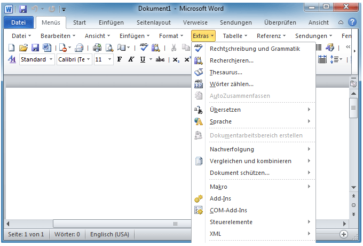Open the Übersetzen submenu
This screenshot has width=363, height=246.
coord(254,110)
